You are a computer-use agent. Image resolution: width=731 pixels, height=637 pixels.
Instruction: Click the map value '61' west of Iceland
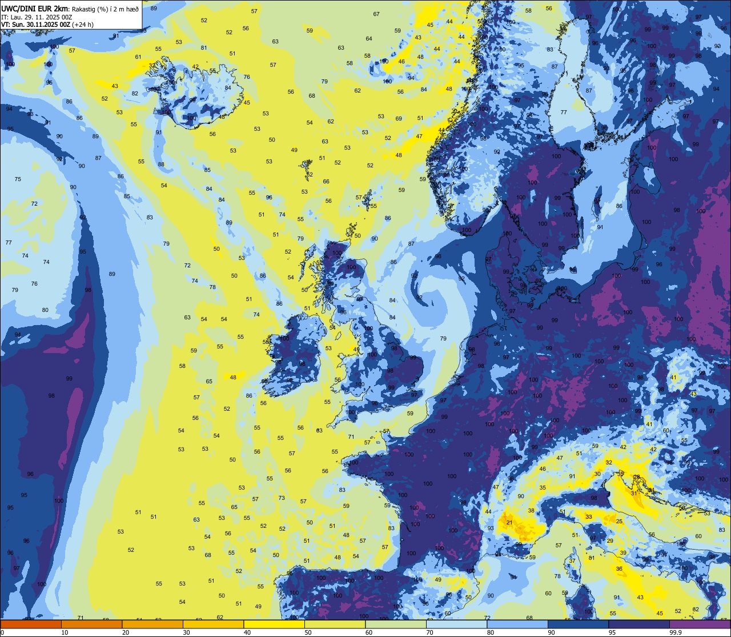(x=138, y=57)
